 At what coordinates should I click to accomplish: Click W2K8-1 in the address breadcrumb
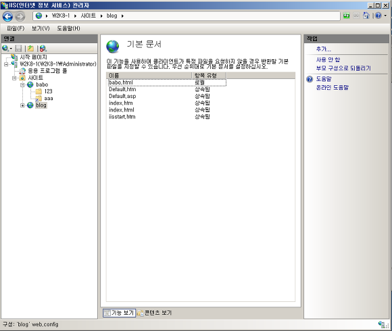pos(61,16)
